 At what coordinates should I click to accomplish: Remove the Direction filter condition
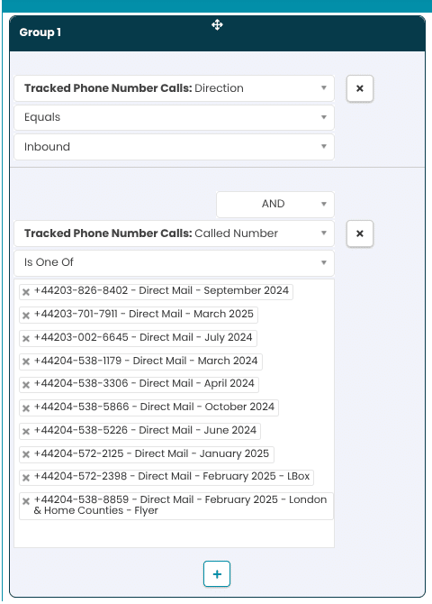click(x=360, y=88)
